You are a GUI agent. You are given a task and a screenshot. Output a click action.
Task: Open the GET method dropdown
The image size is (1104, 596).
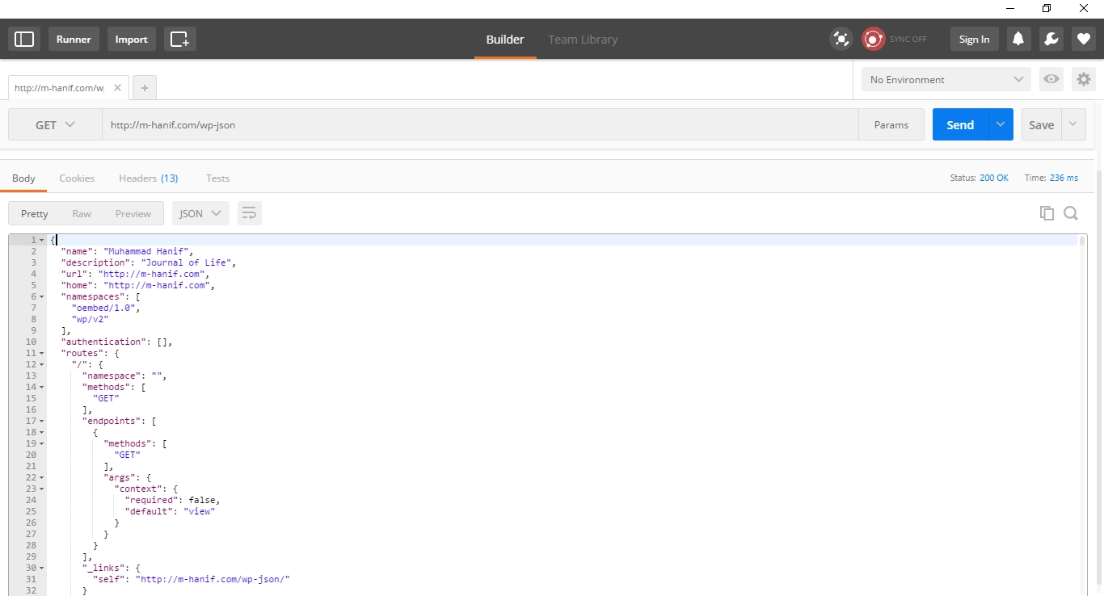point(55,125)
